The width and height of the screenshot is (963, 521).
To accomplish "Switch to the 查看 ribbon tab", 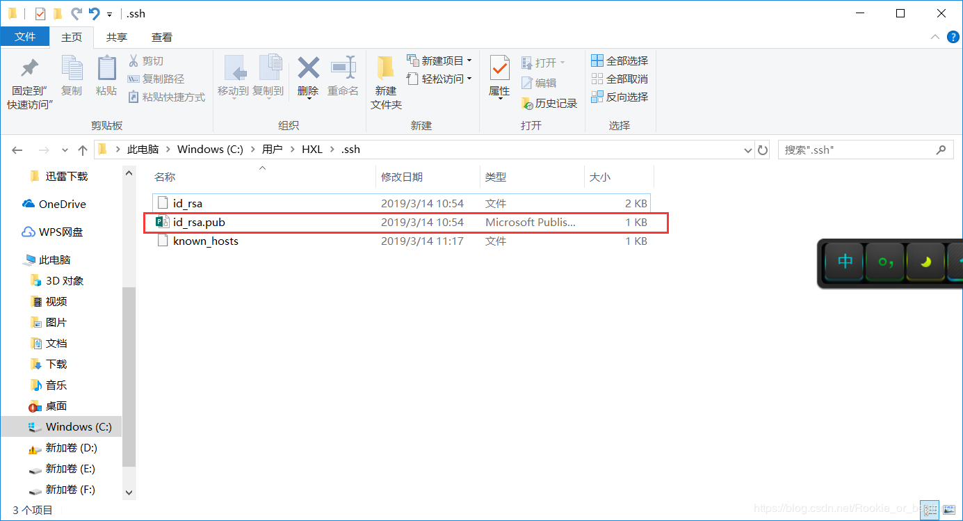I will 161,37.
